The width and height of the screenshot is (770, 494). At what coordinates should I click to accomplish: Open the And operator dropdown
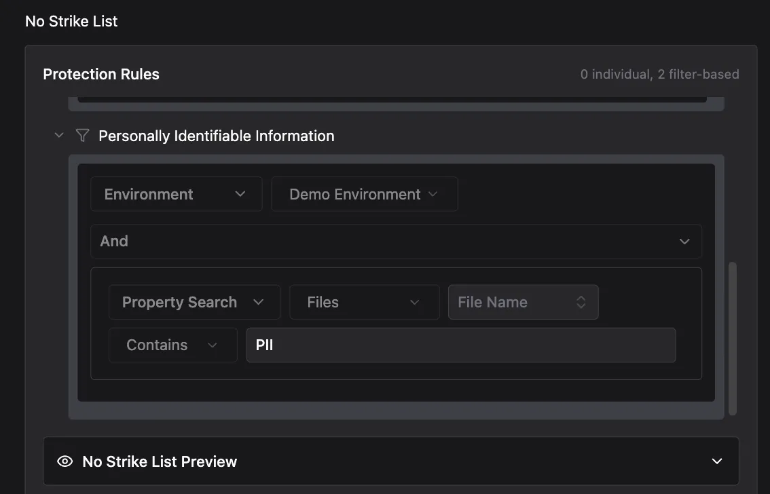pyautogui.click(x=396, y=242)
